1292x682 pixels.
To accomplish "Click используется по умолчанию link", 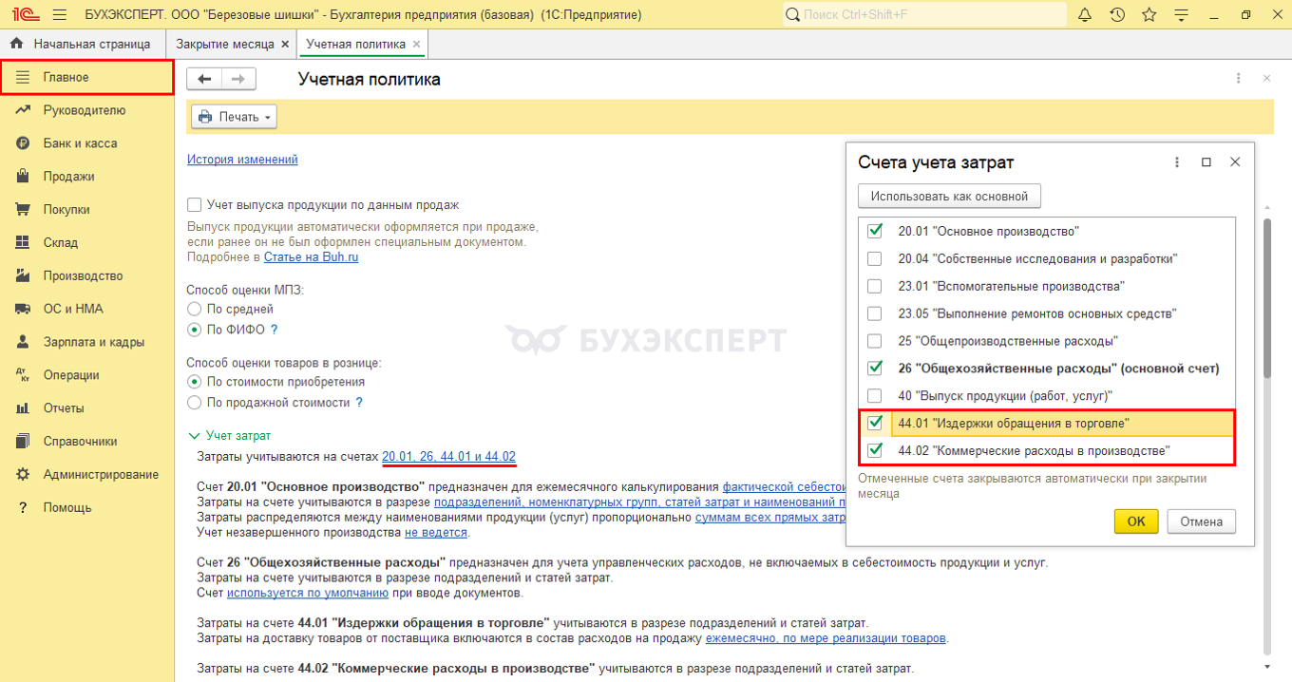I will tap(308, 593).
